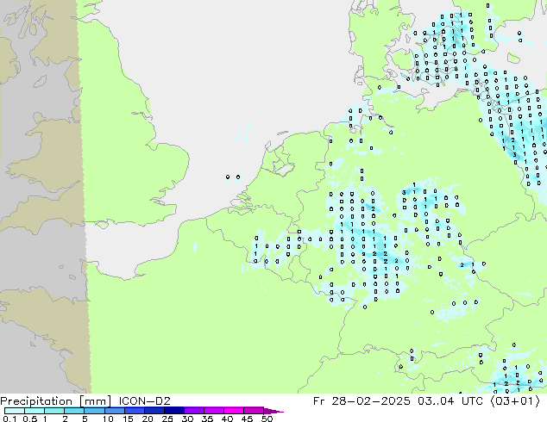Select the 5–10 mm legend color swatch

click(x=94, y=411)
